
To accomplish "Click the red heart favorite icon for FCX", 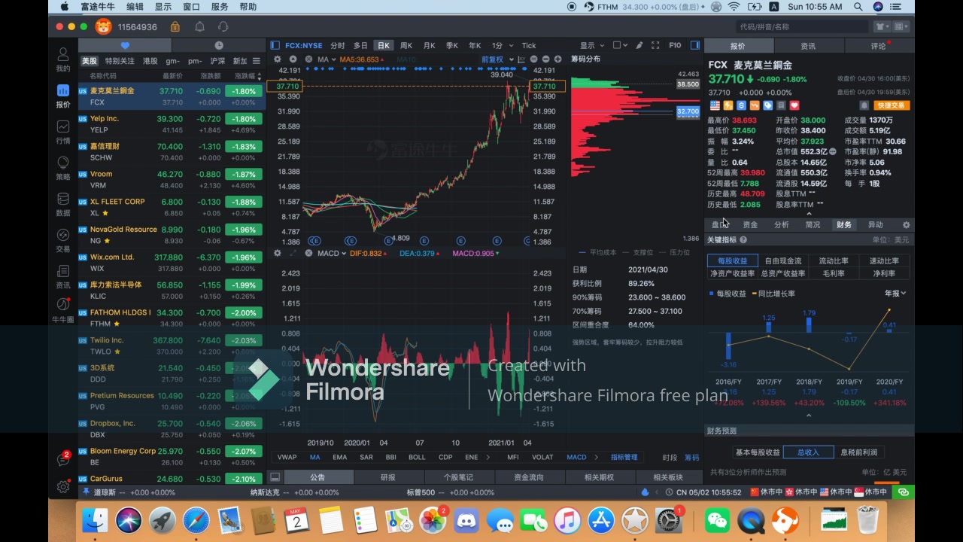I will (794, 105).
